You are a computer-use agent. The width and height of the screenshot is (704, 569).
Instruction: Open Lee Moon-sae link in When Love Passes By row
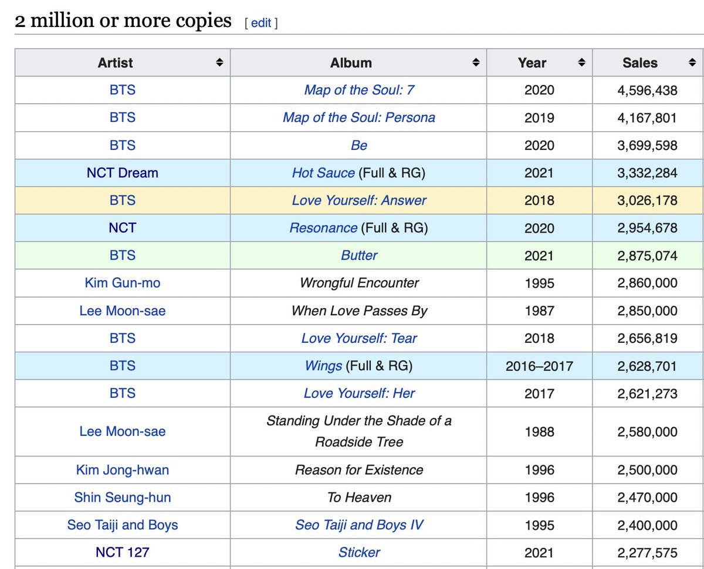coord(123,311)
